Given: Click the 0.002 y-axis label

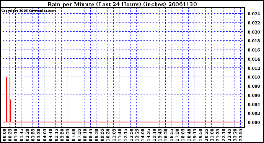Looking at the screenshot, I should pyautogui.click(x=254, y=113).
